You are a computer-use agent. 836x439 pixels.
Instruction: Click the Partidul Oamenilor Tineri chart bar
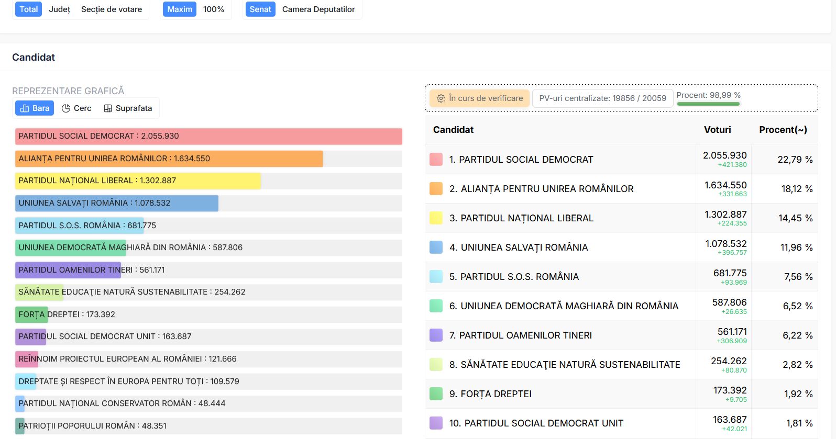pyautogui.click(x=68, y=270)
